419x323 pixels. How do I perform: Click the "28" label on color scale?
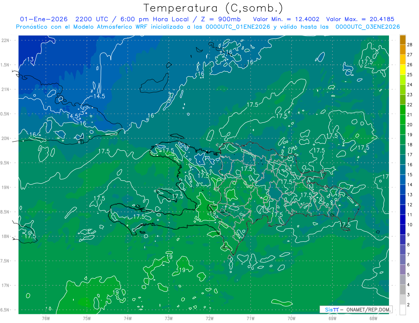[x=410, y=45]
